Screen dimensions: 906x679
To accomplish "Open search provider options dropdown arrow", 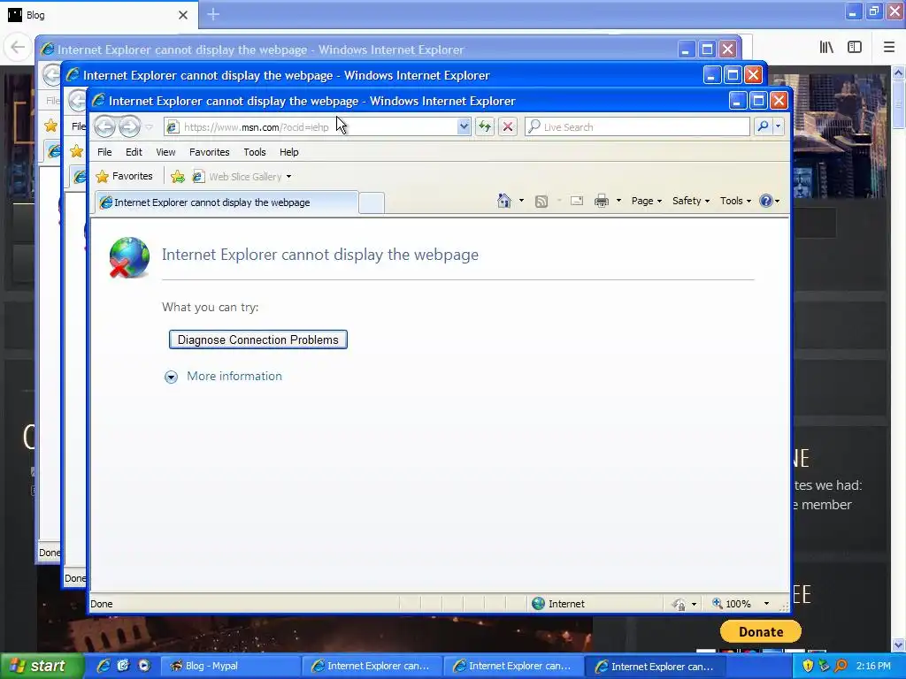I will click(779, 126).
